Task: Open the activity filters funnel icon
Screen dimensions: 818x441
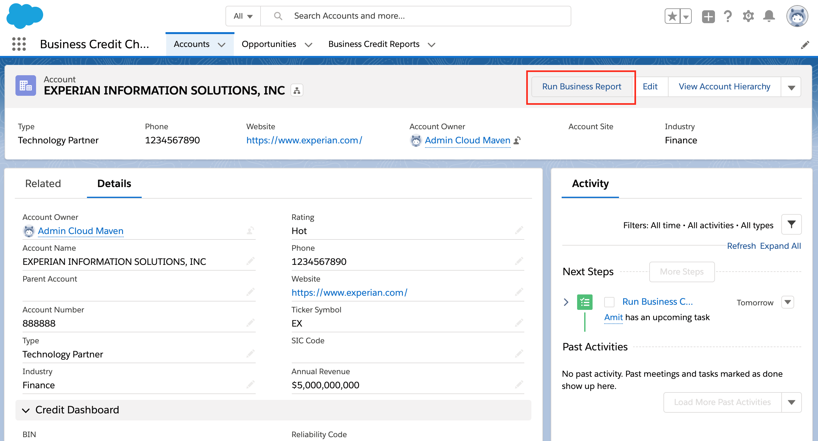Action: pos(792,224)
